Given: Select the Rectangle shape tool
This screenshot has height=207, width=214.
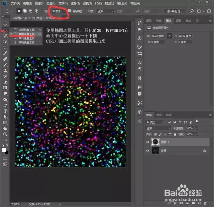Looking at the screenshot, I should pyautogui.click(x=5, y=122).
